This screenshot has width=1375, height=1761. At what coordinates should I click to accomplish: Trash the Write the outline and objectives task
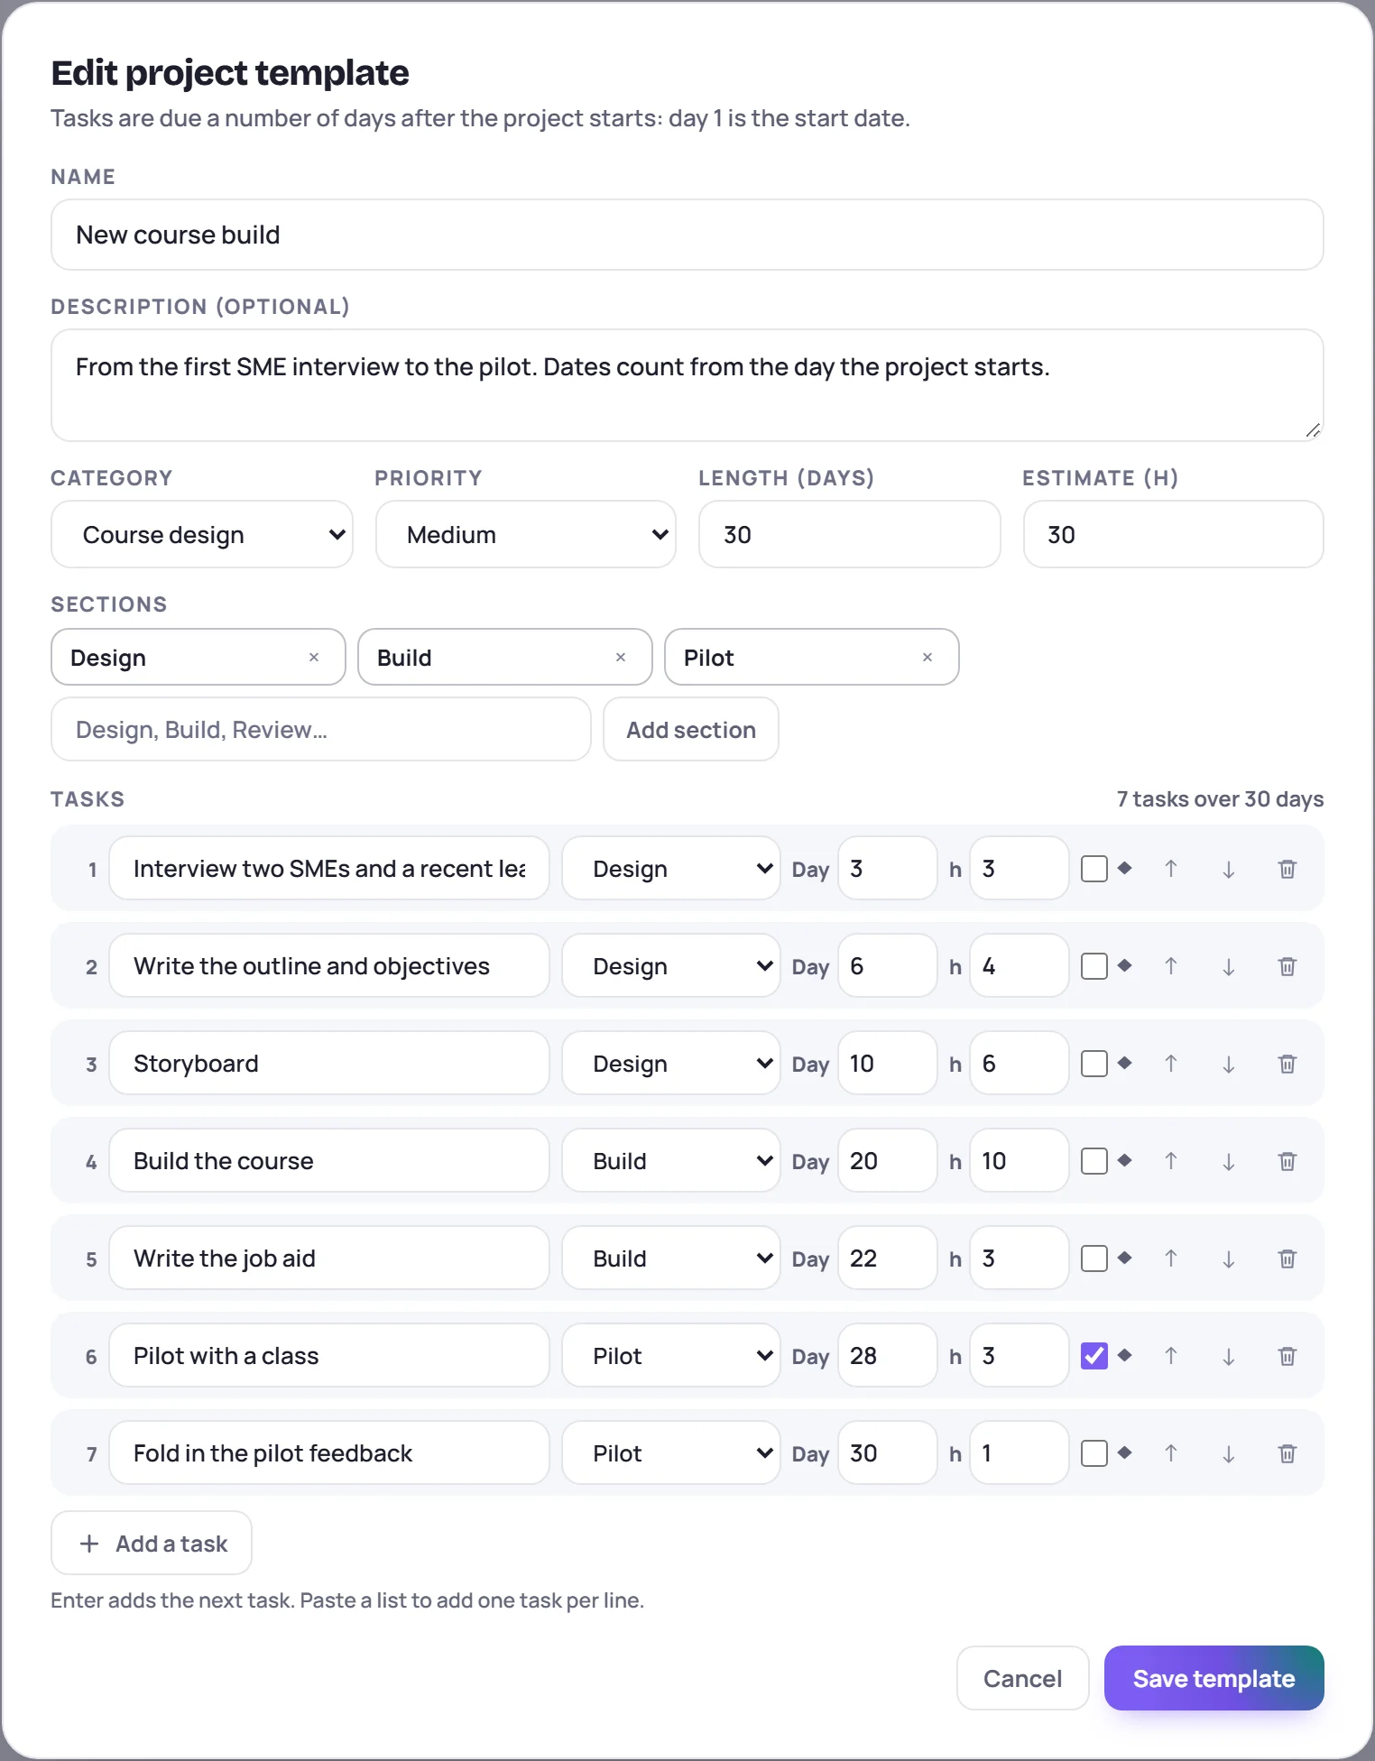(x=1287, y=966)
